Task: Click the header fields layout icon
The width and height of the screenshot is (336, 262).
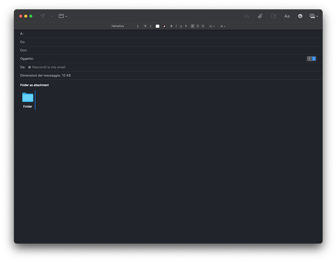Action: pyautogui.click(x=62, y=16)
